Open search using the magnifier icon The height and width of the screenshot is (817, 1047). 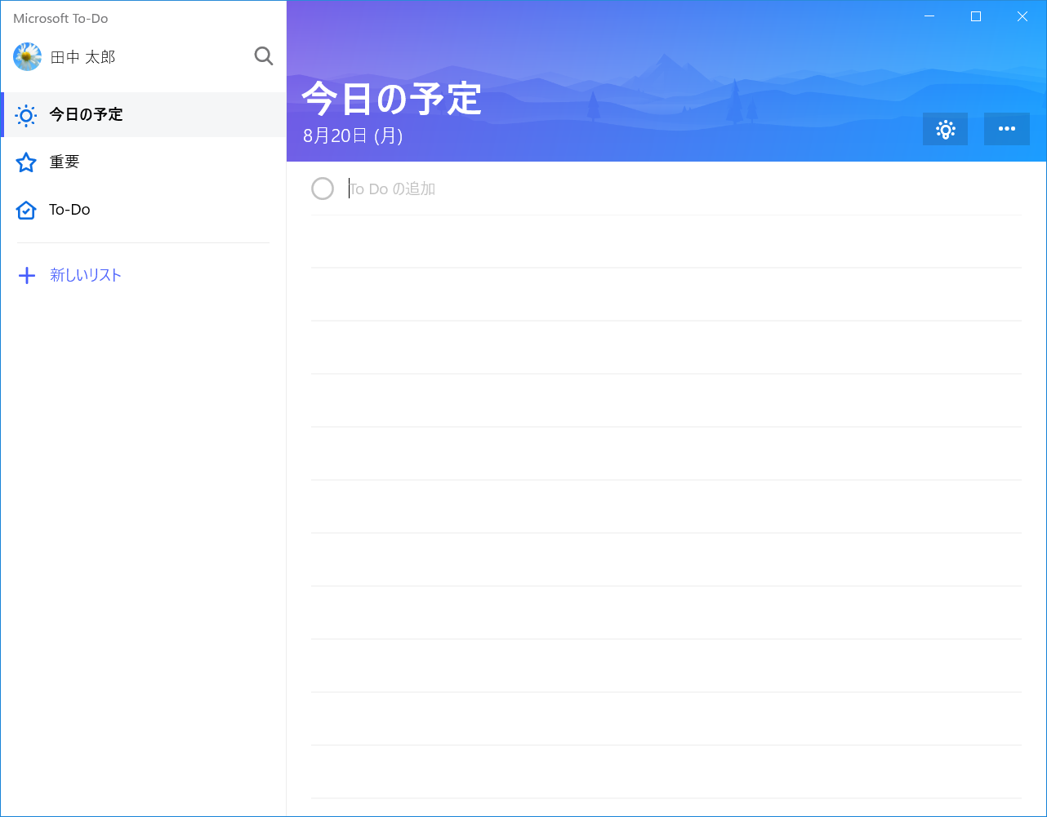[263, 56]
